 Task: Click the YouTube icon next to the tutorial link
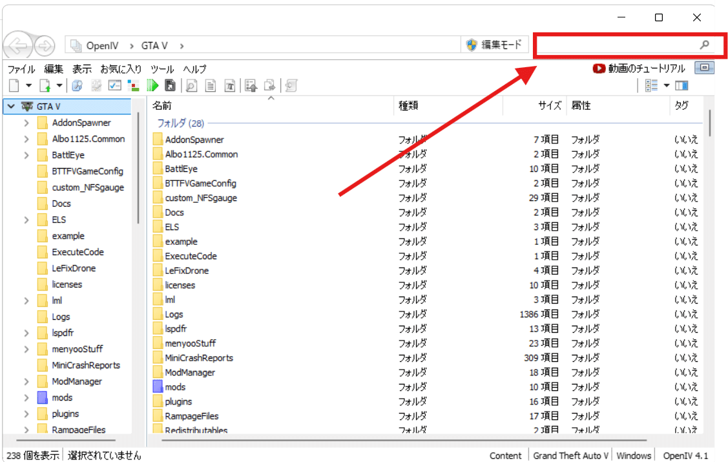[x=599, y=68]
